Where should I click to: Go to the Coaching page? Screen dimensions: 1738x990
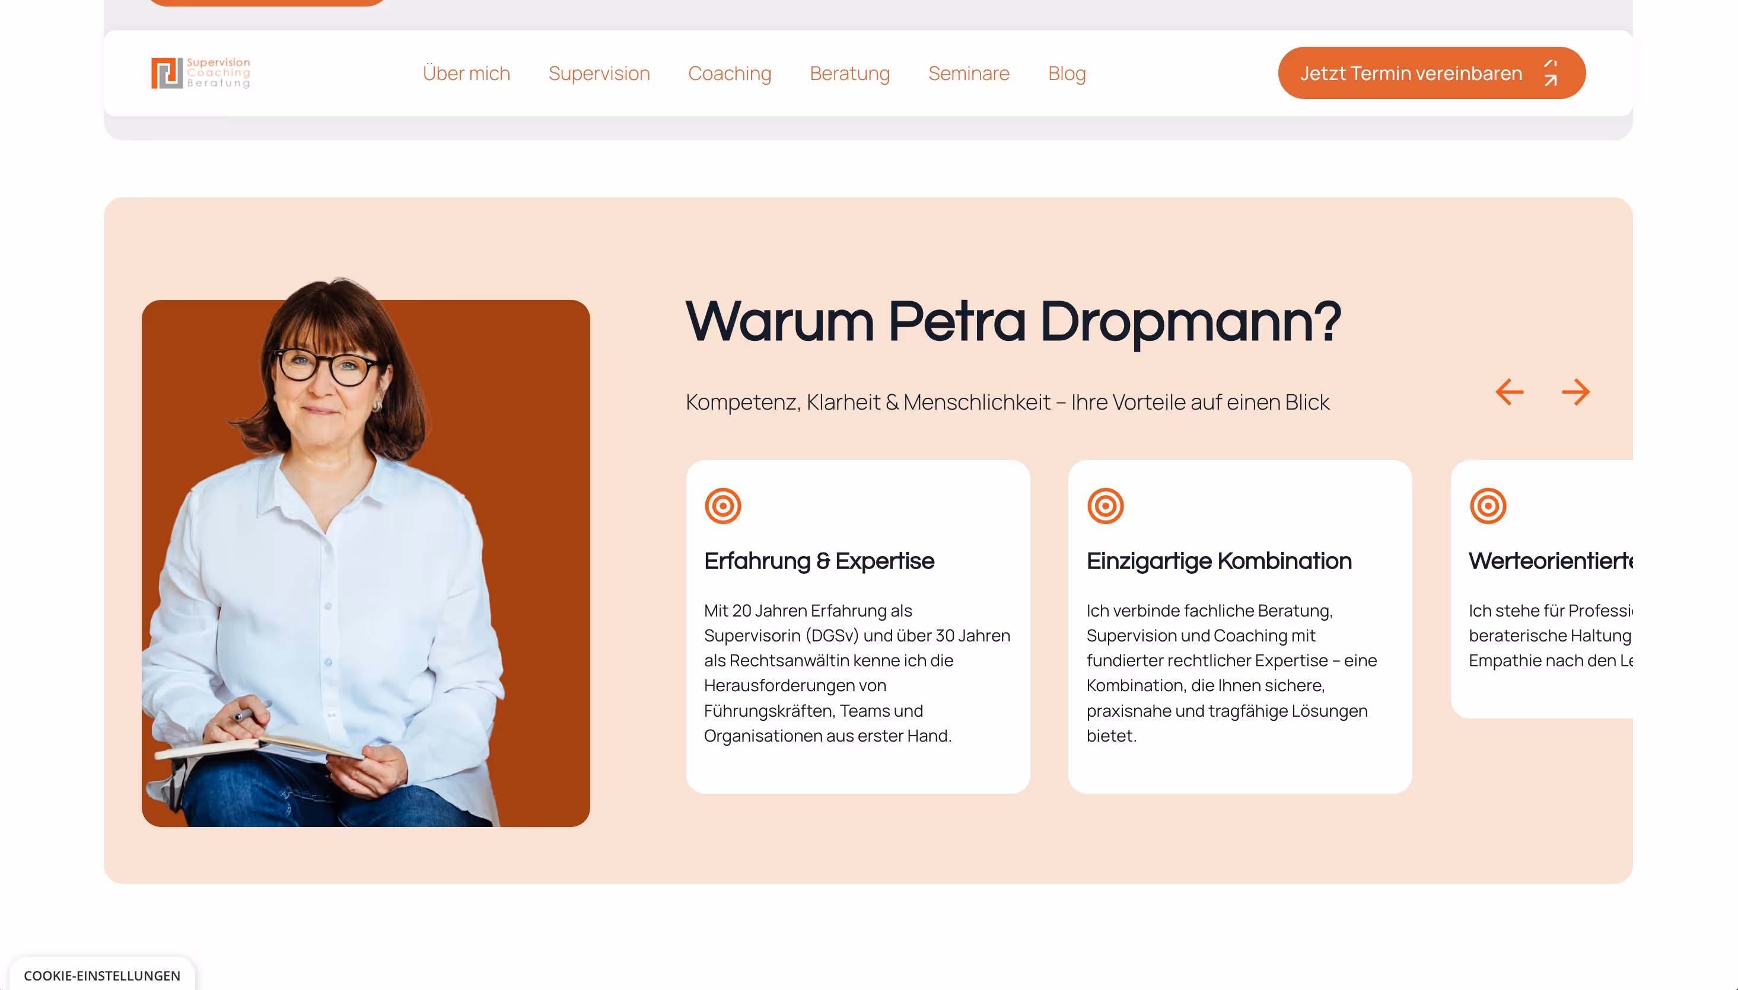[x=729, y=74]
